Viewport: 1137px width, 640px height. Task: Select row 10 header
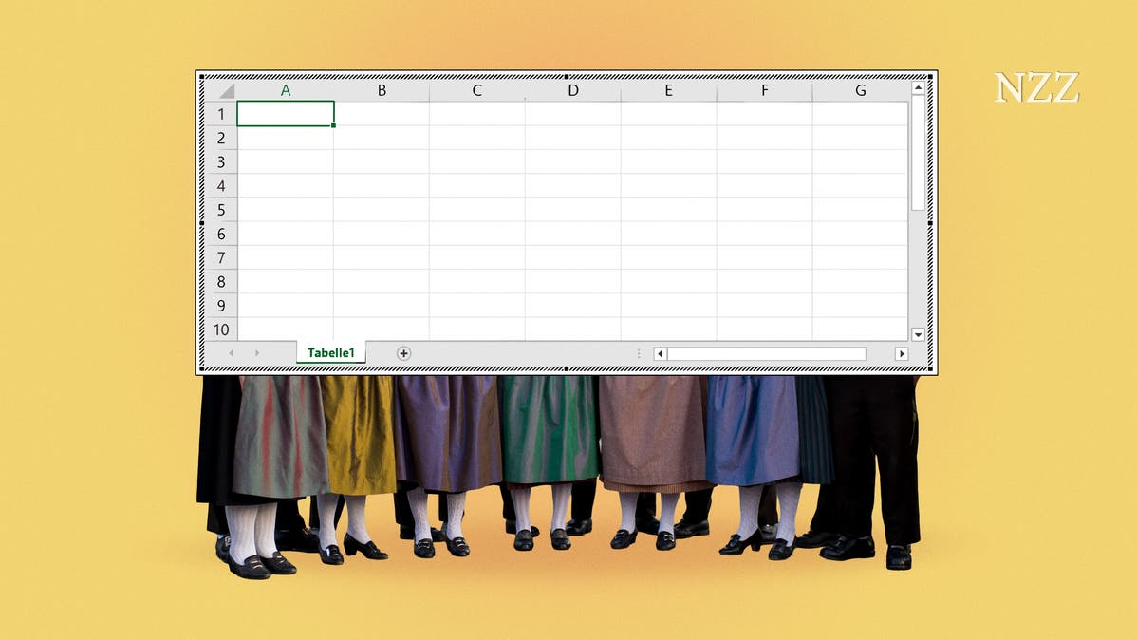221,329
